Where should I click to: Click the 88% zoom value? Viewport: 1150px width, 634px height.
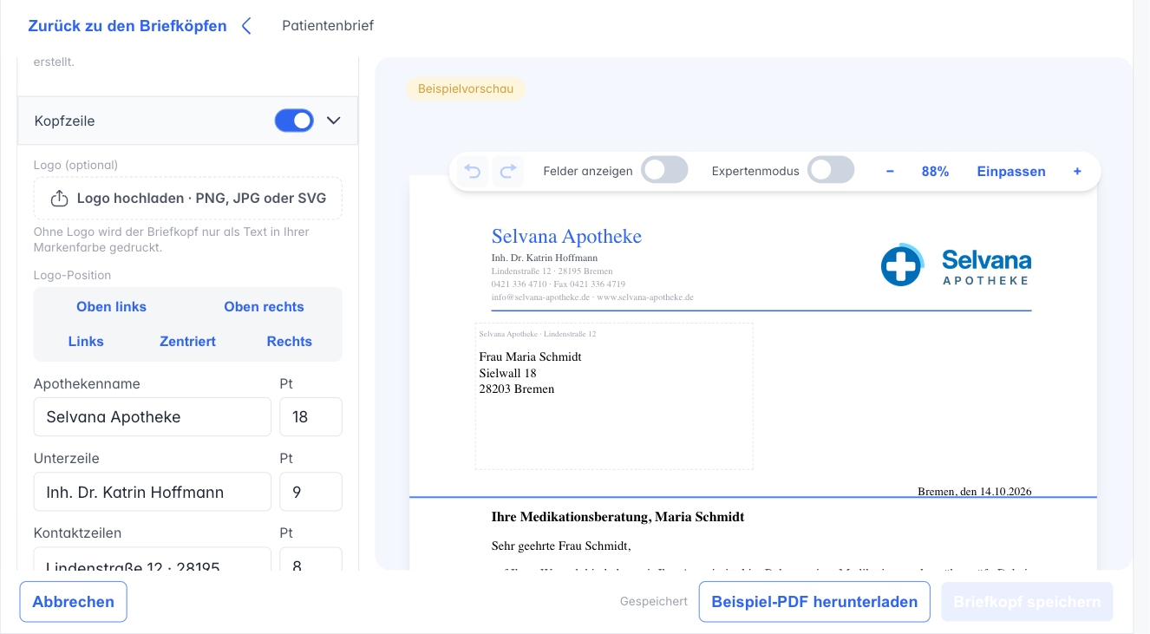click(x=935, y=172)
